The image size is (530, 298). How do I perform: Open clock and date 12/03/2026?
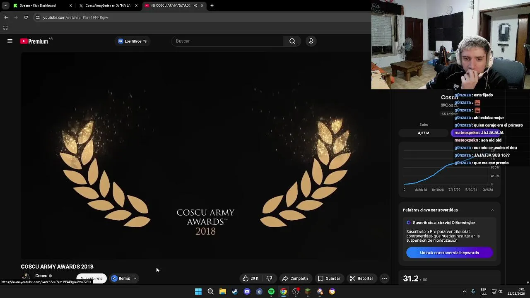pos(516,292)
